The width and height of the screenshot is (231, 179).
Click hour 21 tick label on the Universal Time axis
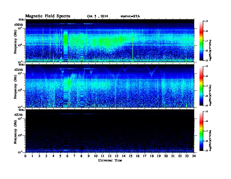click(x=173, y=156)
